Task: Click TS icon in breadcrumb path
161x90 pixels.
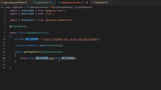Action: 27,7
